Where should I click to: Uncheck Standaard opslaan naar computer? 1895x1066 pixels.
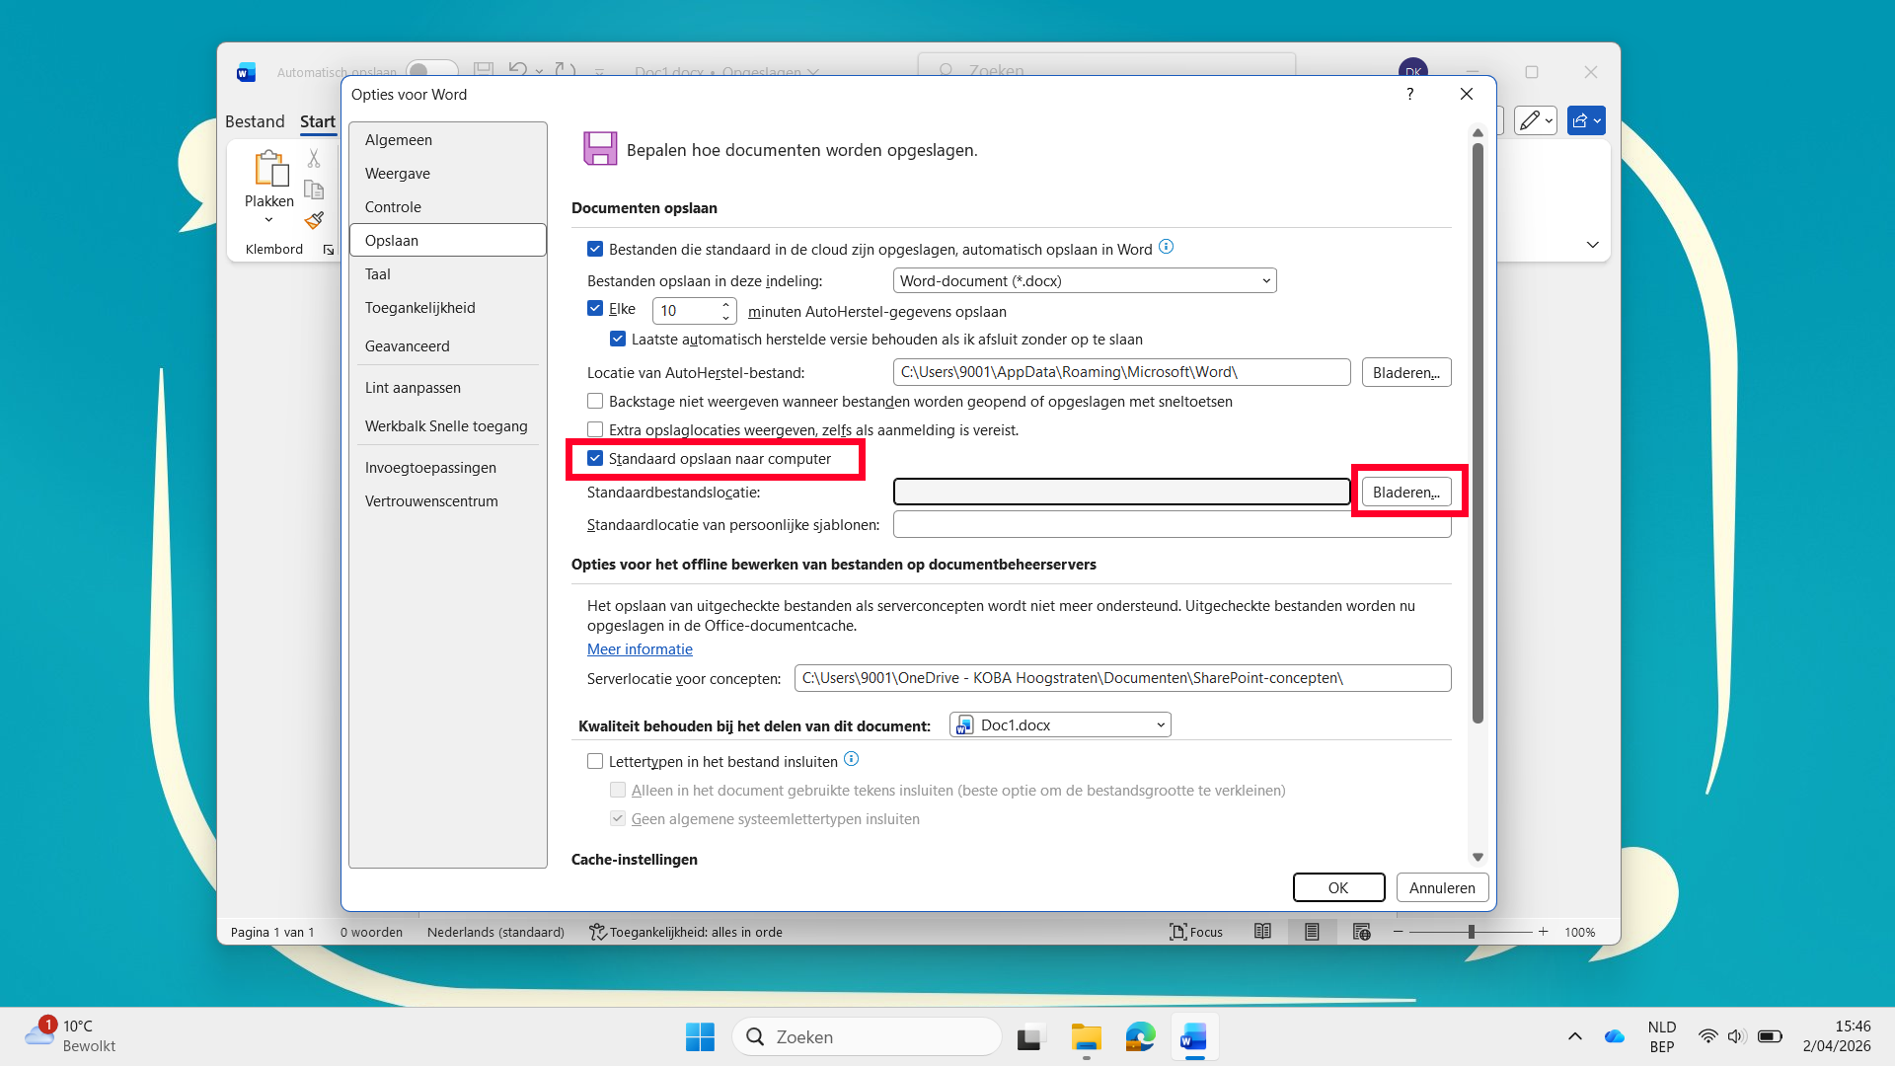(x=595, y=458)
